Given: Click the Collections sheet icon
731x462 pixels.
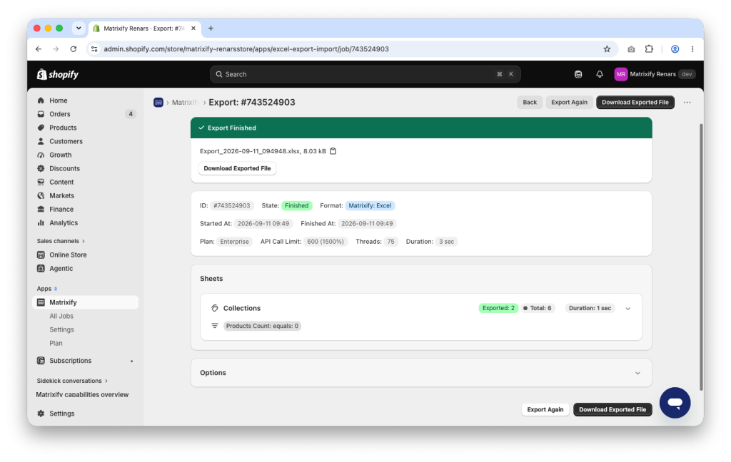Looking at the screenshot, I should click(x=214, y=308).
